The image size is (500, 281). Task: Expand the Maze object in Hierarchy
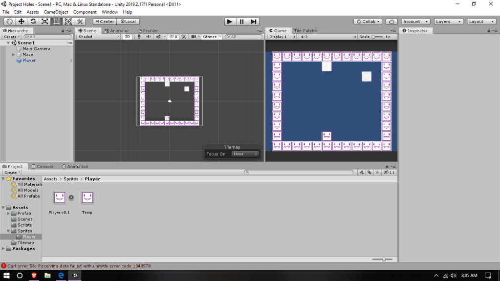[14, 55]
